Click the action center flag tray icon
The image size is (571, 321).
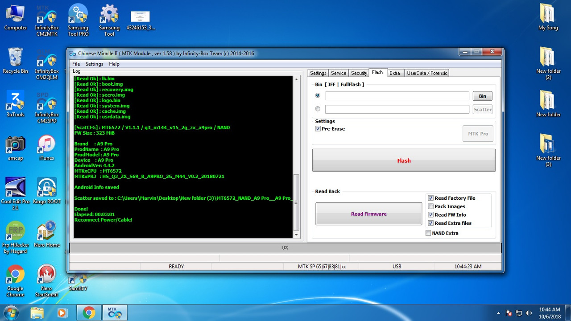[x=509, y=313]
